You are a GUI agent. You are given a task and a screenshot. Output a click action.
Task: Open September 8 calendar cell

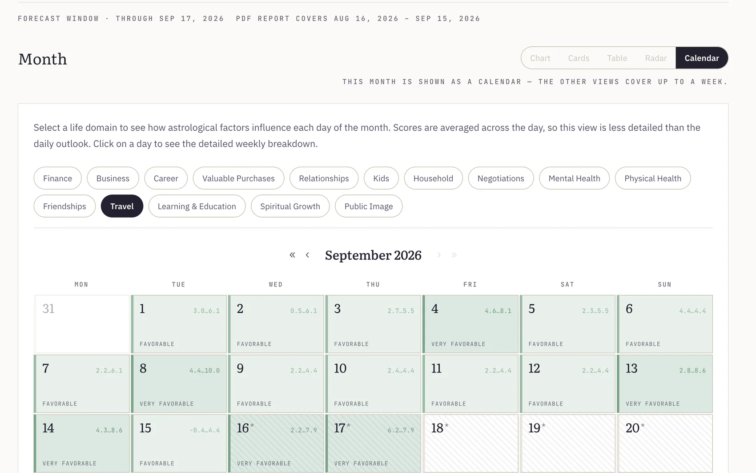(179, 384)
